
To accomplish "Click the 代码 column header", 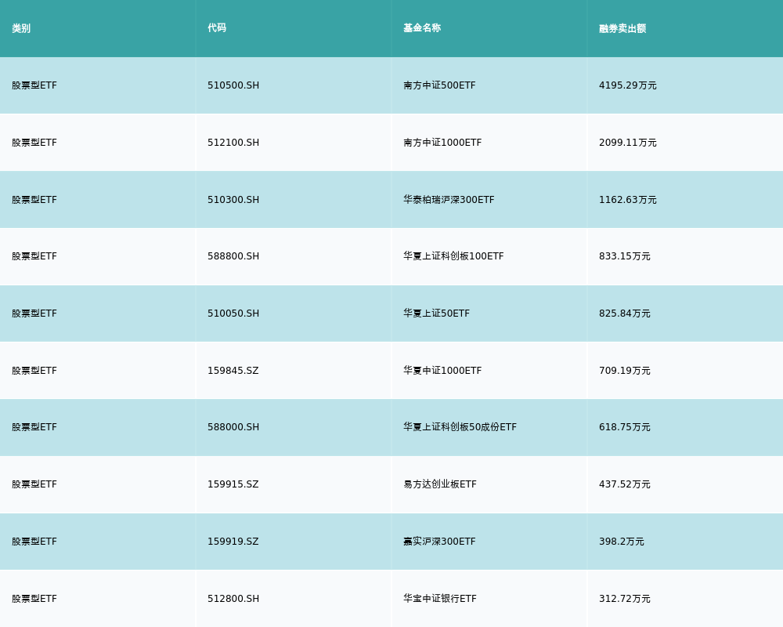I will click(x=217, y=28).
